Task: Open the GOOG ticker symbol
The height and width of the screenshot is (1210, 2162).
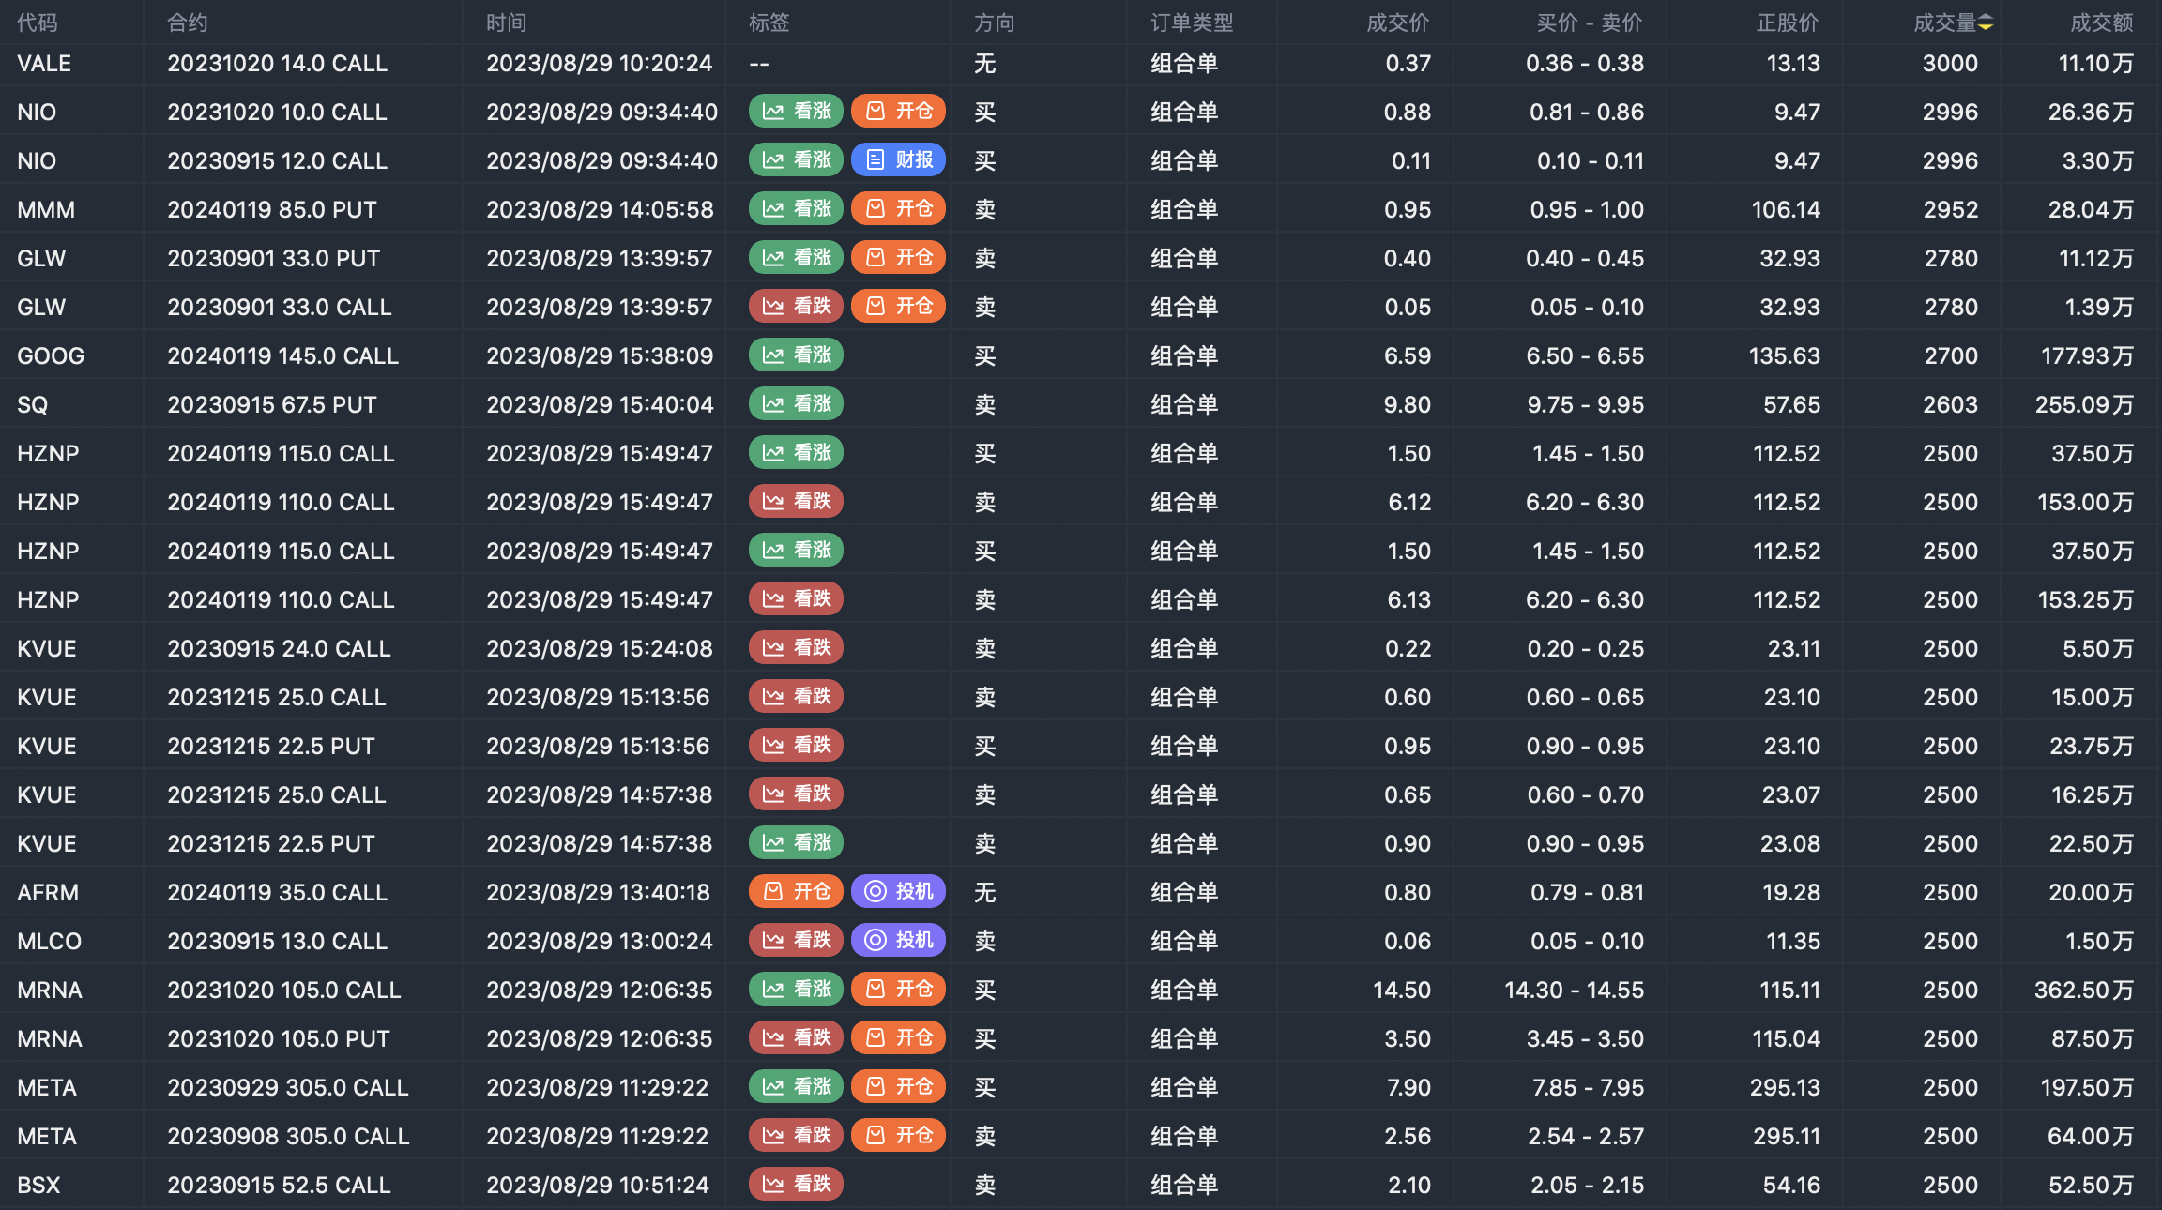Action: click(51, 356)
